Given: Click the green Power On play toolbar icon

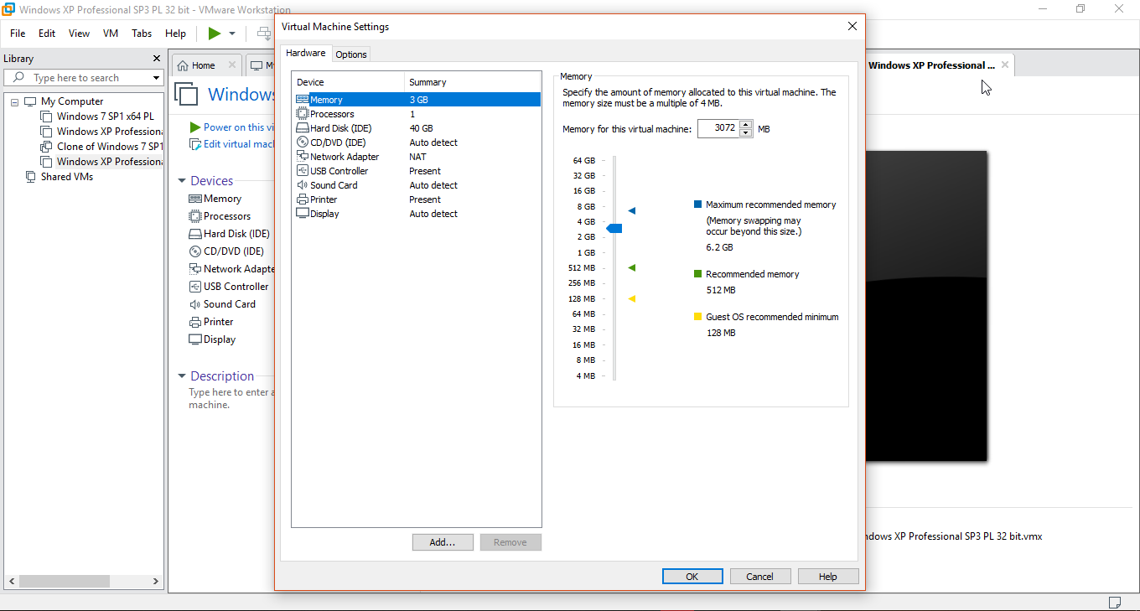Looking at the screenshot, I should pyautogui.click(x=215, y=34).
